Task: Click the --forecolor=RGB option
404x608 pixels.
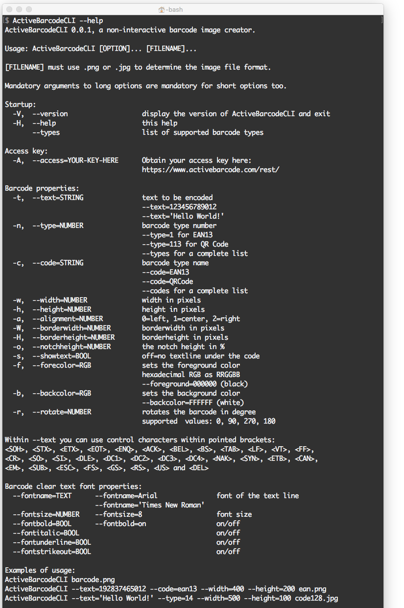Action: [x=62, y=365]
